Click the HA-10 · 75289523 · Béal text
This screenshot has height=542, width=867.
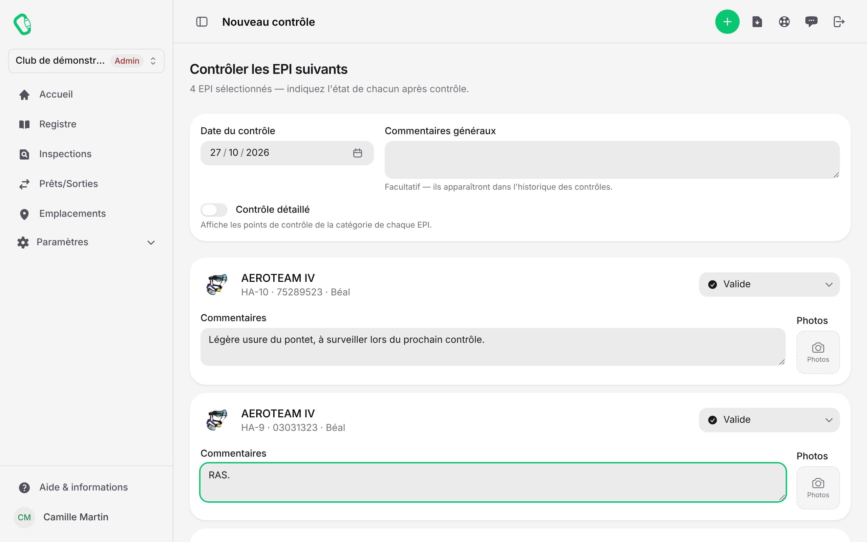[295, 292]
